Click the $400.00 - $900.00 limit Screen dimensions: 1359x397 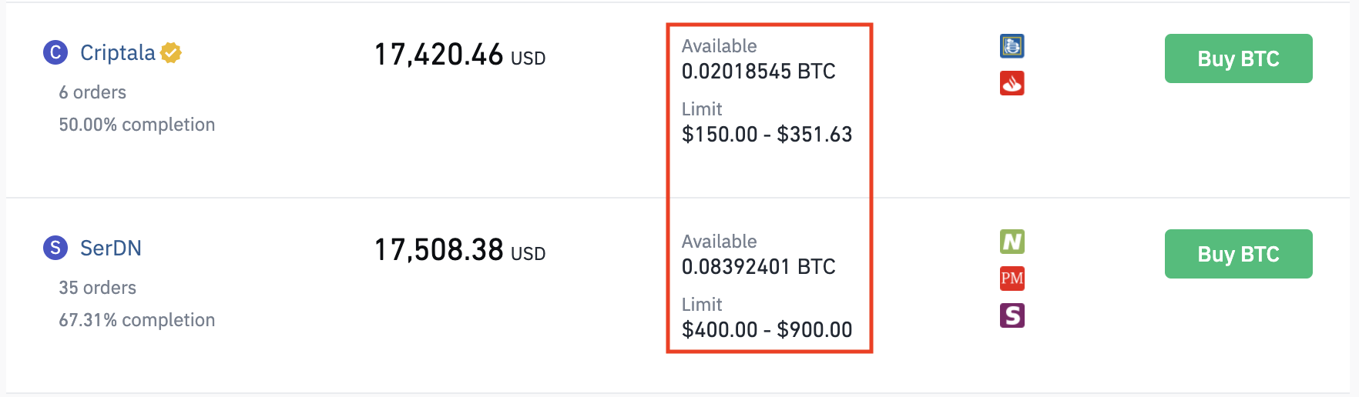tap(767, 330)
